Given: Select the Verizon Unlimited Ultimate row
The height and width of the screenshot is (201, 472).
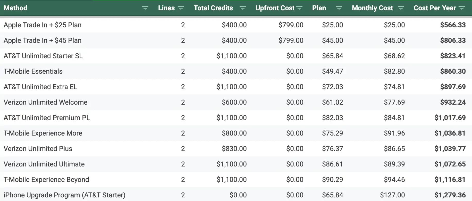Looking at the screenshot, I should click(44, 164).
